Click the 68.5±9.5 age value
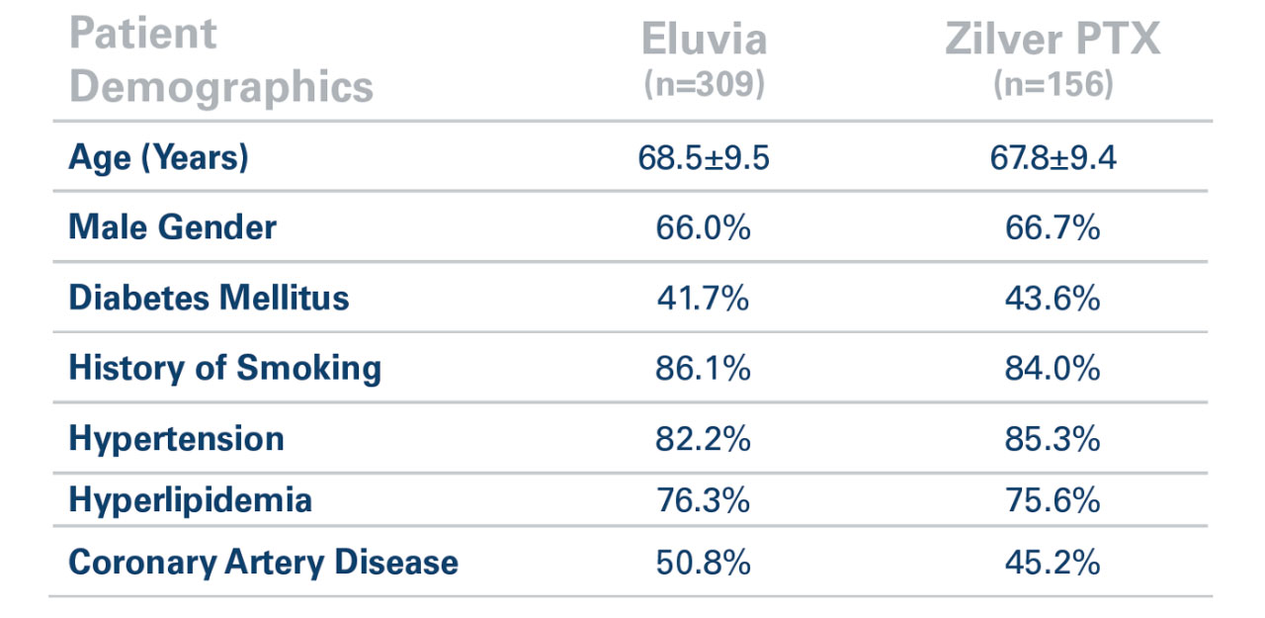This screenshot has width=1265, height=618. tap(704, 158)
